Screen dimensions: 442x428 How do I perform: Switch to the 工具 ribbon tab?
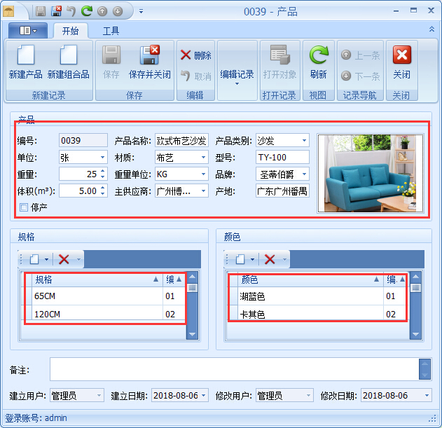(x=111, y=31)
